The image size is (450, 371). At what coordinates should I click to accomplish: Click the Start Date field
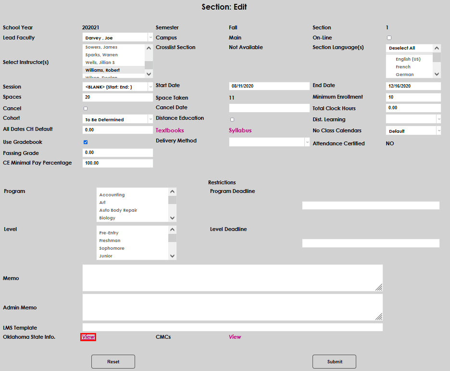pos(269,86)
